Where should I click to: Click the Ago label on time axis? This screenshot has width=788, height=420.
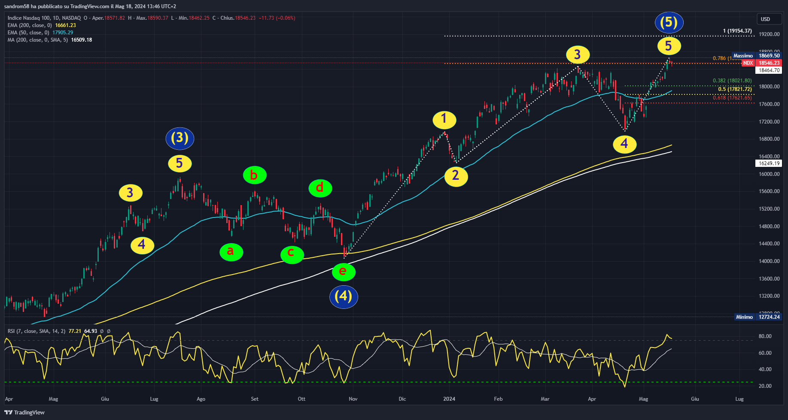pos(201,399)
